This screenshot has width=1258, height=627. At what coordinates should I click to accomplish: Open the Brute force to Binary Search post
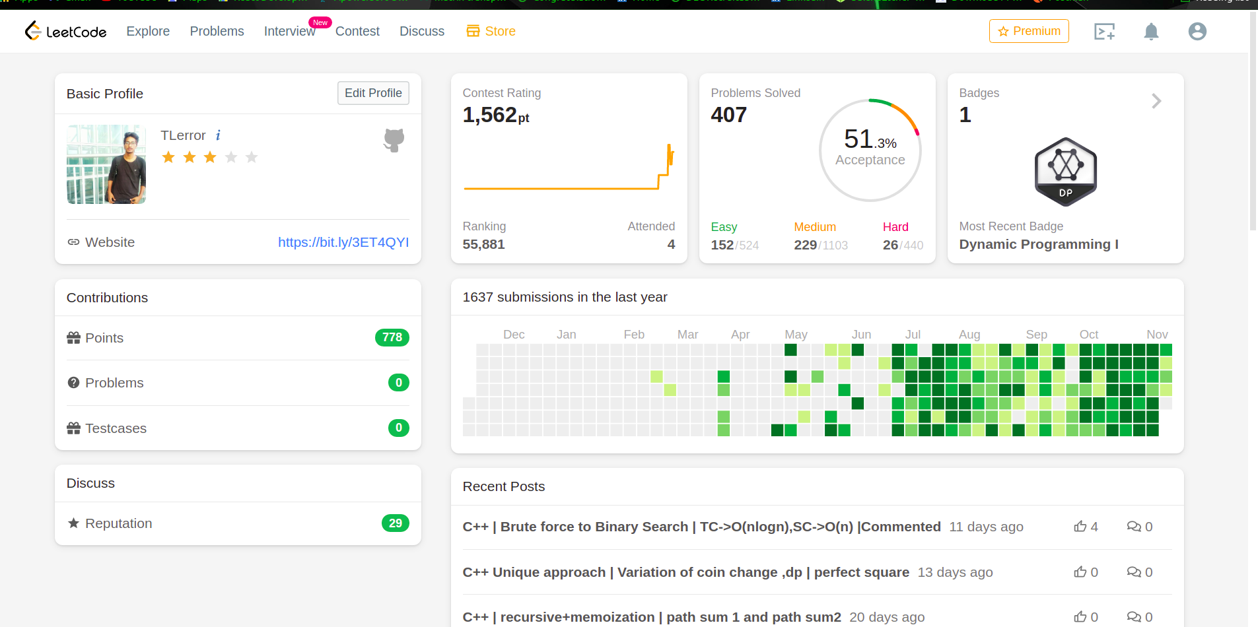tap(701, 527)
